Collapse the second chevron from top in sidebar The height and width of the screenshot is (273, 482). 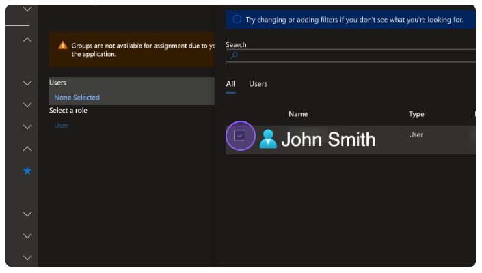pos(27,40)
